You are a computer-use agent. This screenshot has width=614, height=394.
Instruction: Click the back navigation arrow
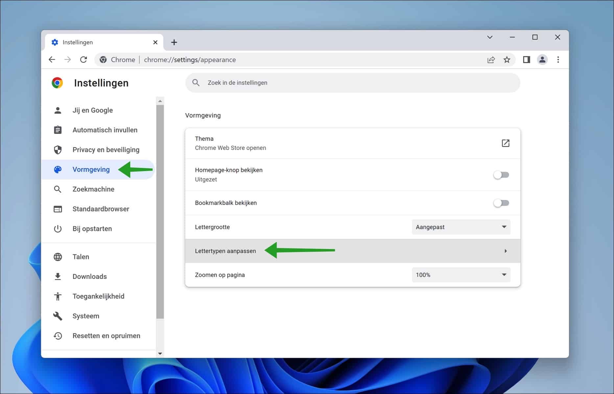point(52,60)
